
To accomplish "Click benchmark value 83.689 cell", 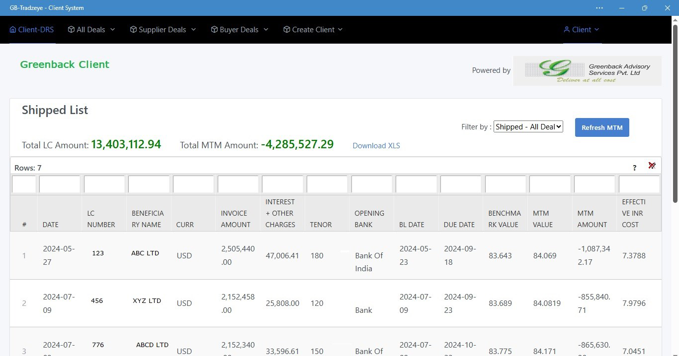I will point(500,303).
